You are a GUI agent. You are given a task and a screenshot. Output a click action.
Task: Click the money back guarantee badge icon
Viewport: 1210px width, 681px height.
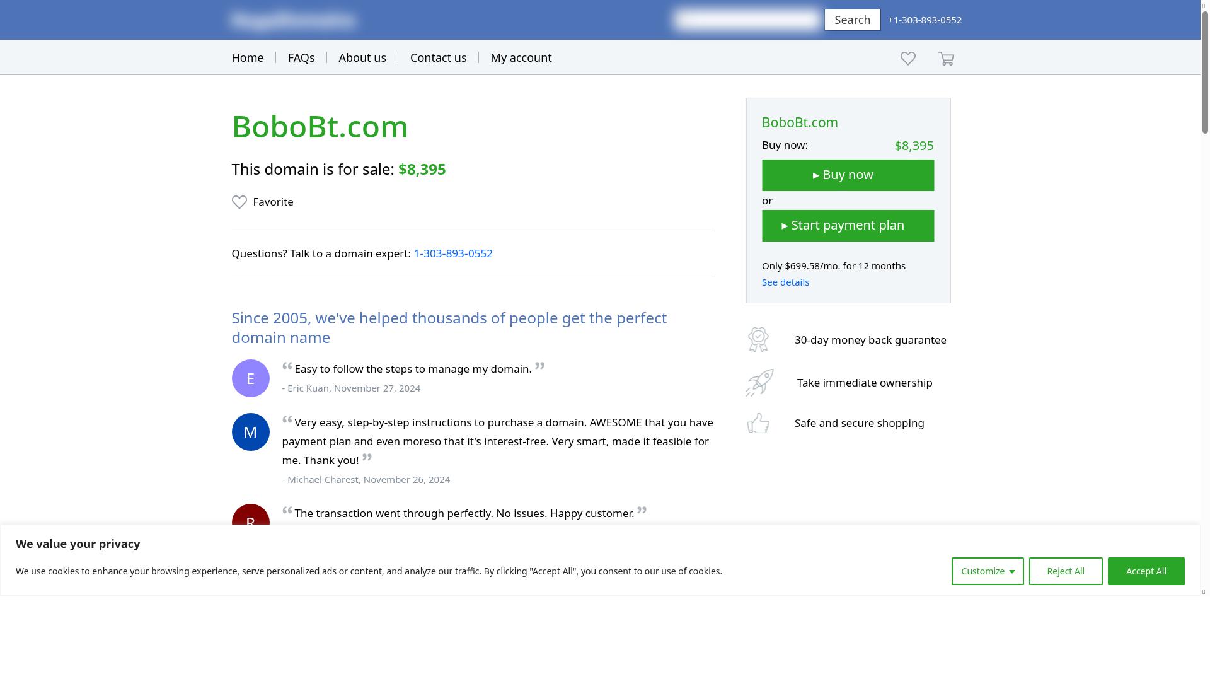click(758, 339)
